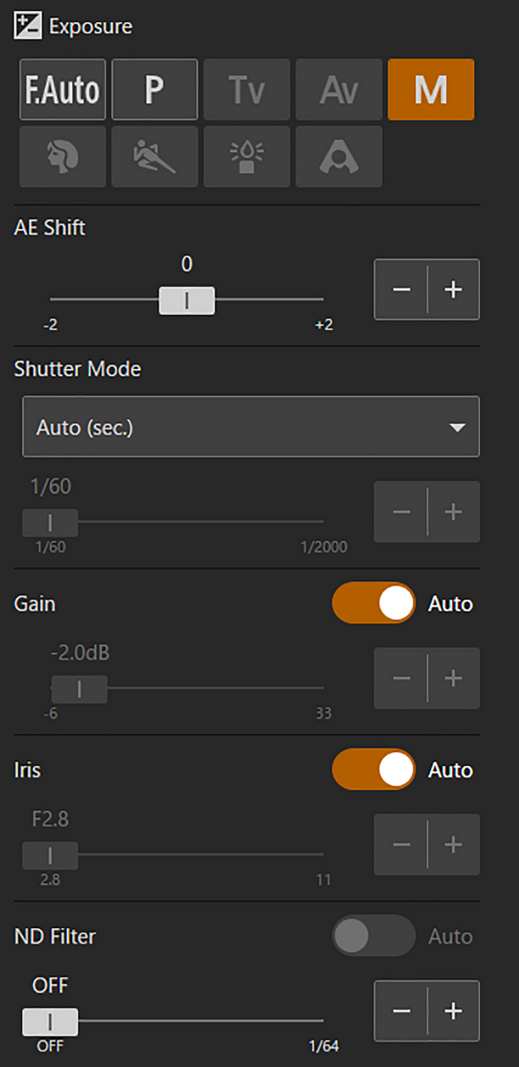519x1067 pixels.
Task: Click the Shutter Mode dropdown arrow
Action: (457, 427)
